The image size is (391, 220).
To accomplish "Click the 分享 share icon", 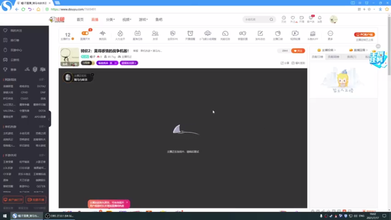I will [x=285, y=63].
